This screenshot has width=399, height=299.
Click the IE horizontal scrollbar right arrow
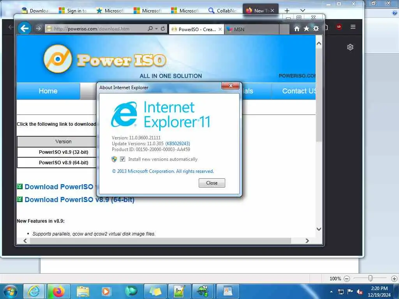(307, 241)
